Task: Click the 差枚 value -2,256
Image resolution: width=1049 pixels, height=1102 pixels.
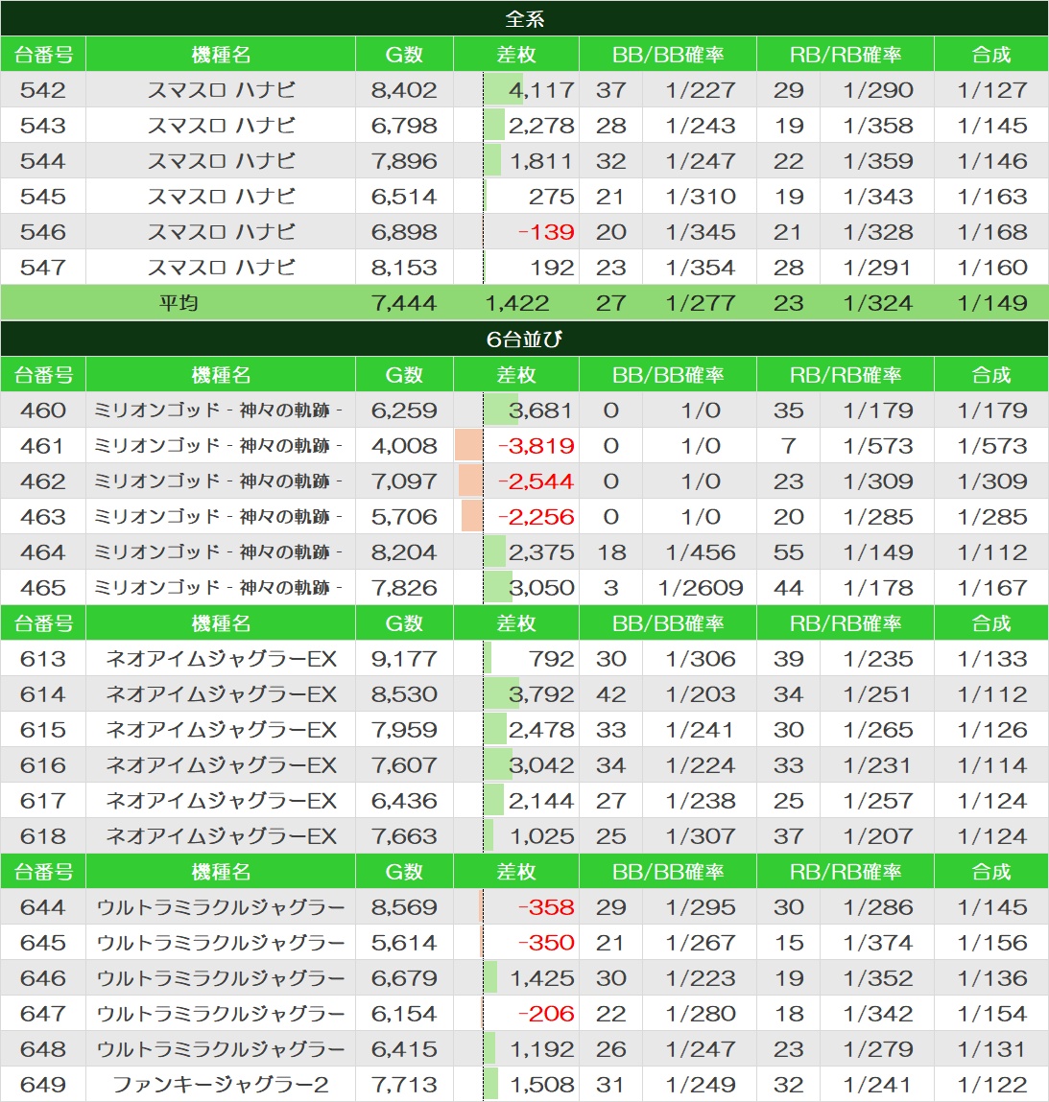Action: (536, 517)
